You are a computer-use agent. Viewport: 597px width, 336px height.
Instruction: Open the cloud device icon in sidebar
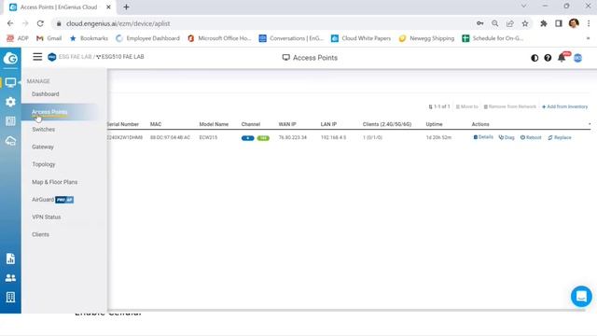pos(10,141)
